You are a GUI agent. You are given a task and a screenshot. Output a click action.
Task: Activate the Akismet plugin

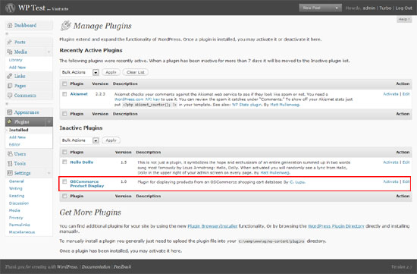[x=390, y=94]
